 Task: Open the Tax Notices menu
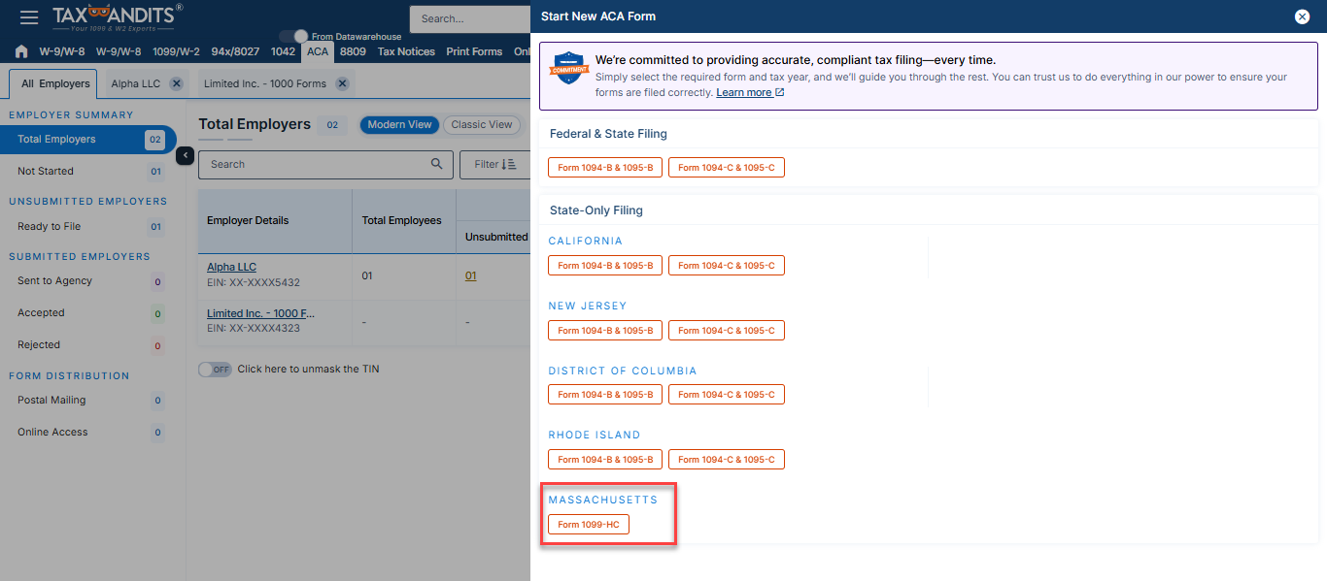[406, 52]
